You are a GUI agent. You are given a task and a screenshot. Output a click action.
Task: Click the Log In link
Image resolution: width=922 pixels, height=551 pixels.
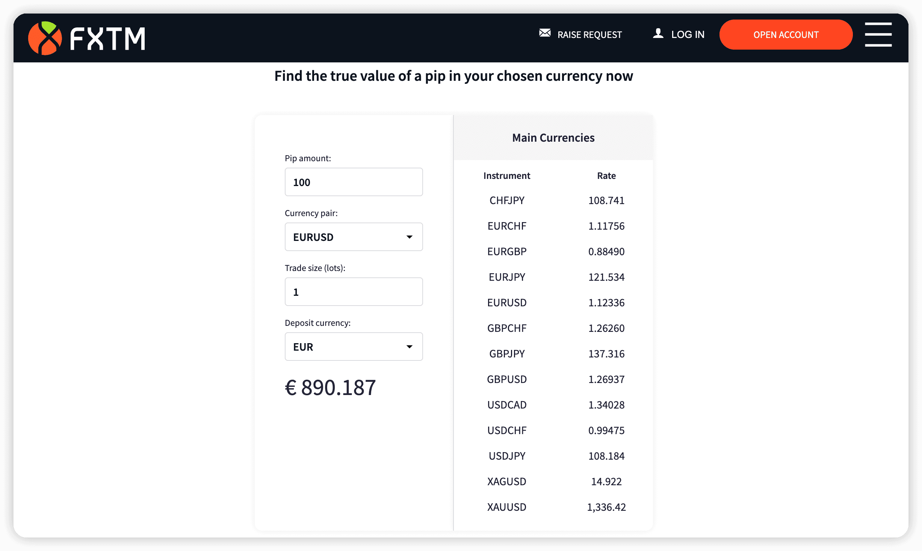(x=688, y=35)
